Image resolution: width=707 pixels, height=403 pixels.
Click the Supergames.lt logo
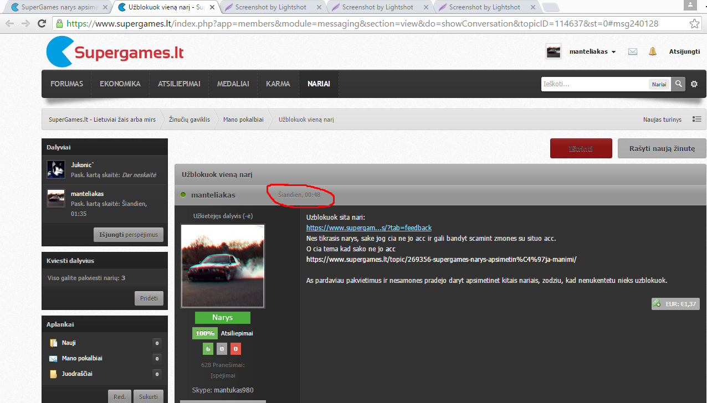115,53
